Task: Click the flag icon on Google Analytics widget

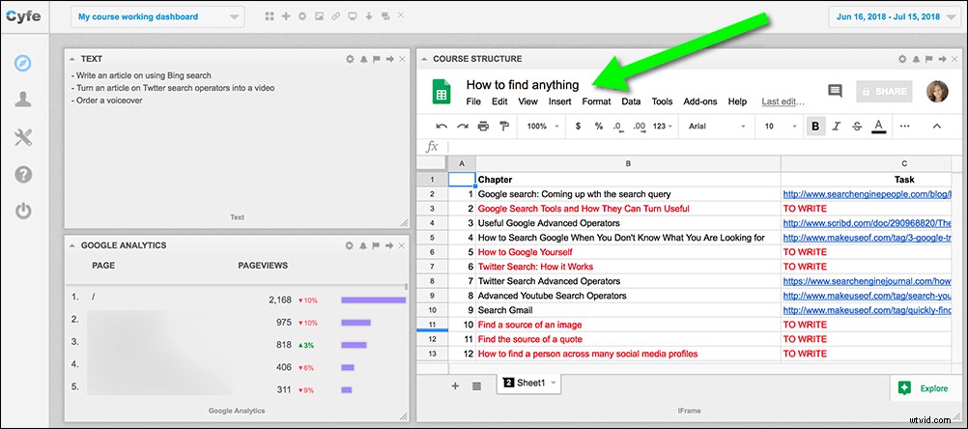Action: (x=377, y=245)
